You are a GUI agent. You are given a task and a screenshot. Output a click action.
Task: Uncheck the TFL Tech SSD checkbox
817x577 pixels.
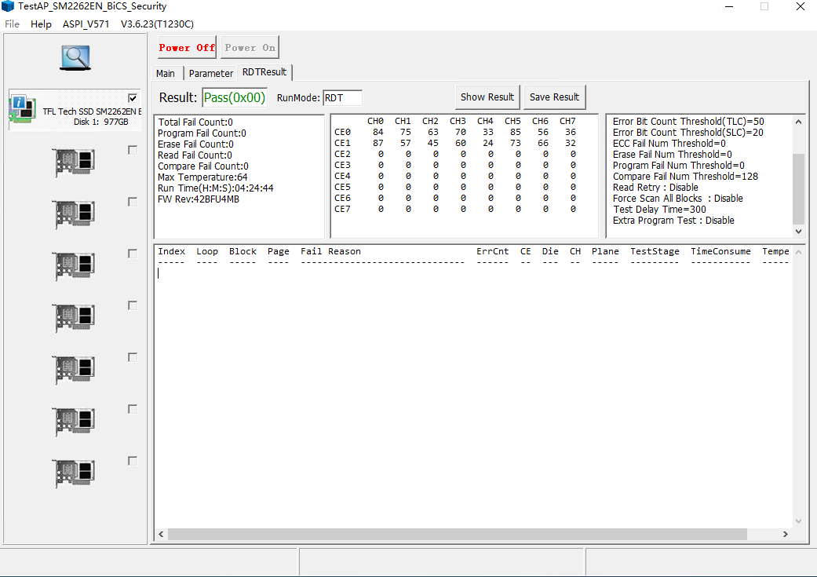[133, 98]
